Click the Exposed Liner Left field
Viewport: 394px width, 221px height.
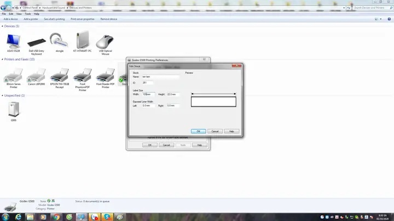point(148,106)
